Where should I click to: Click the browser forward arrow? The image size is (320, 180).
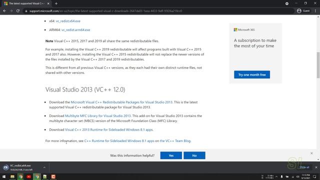[11, 11]
